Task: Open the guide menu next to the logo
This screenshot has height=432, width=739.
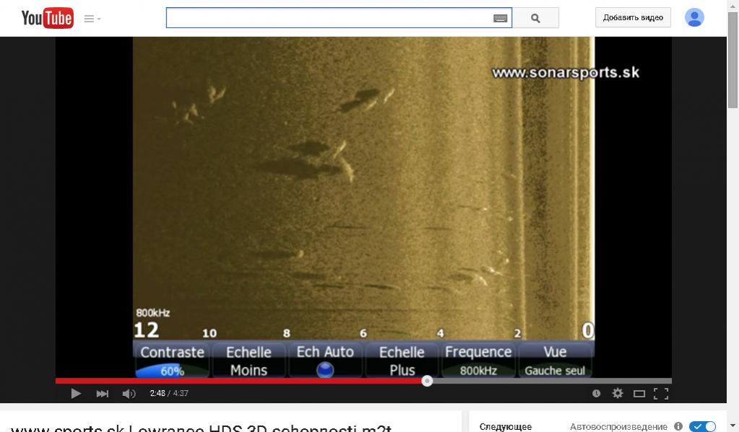Action: (92, 19)
